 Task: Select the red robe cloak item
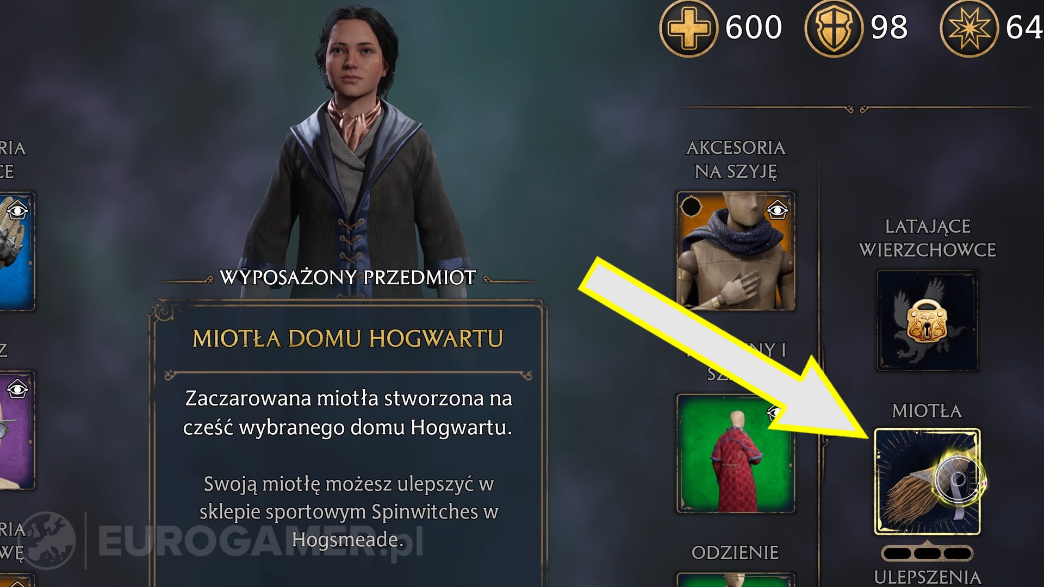click(x=735, y=454)
